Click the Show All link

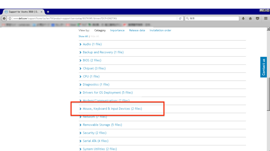point(83,36)
